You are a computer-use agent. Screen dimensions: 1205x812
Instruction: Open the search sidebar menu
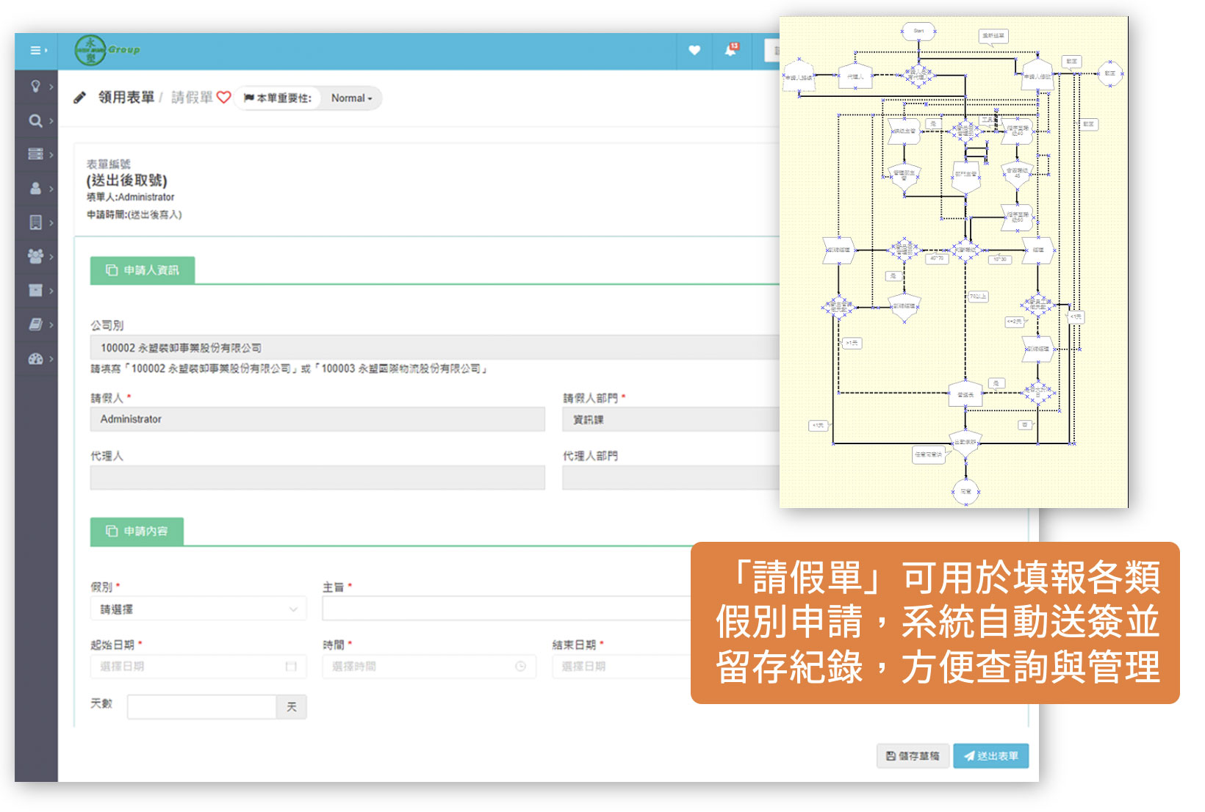coord(35,121)
